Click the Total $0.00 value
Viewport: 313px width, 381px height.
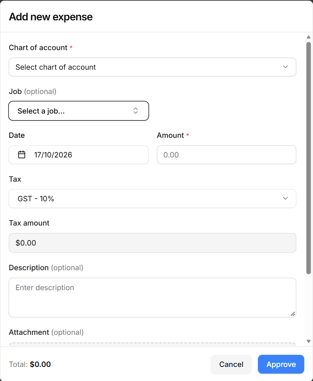coord(40,364)
